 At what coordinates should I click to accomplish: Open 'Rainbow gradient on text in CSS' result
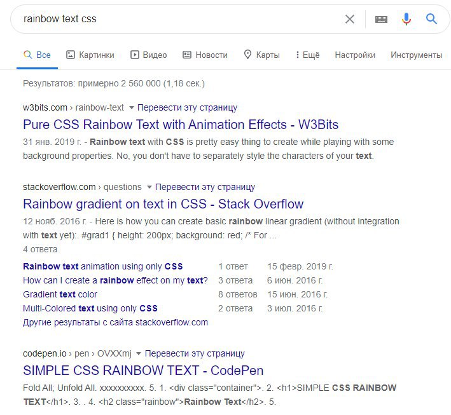coord(163,204)
